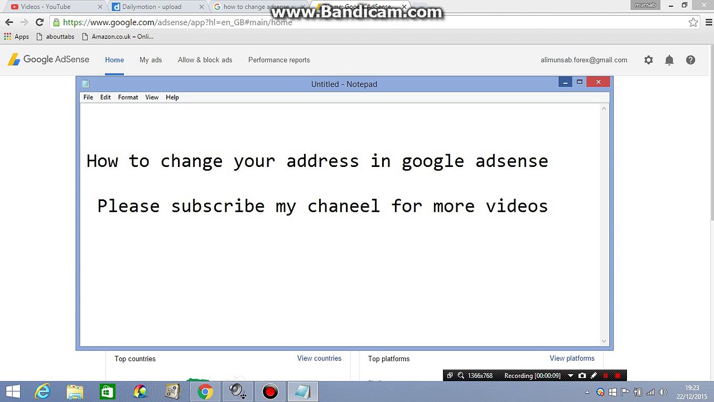Go back in Chrome

tap(9, 22)
